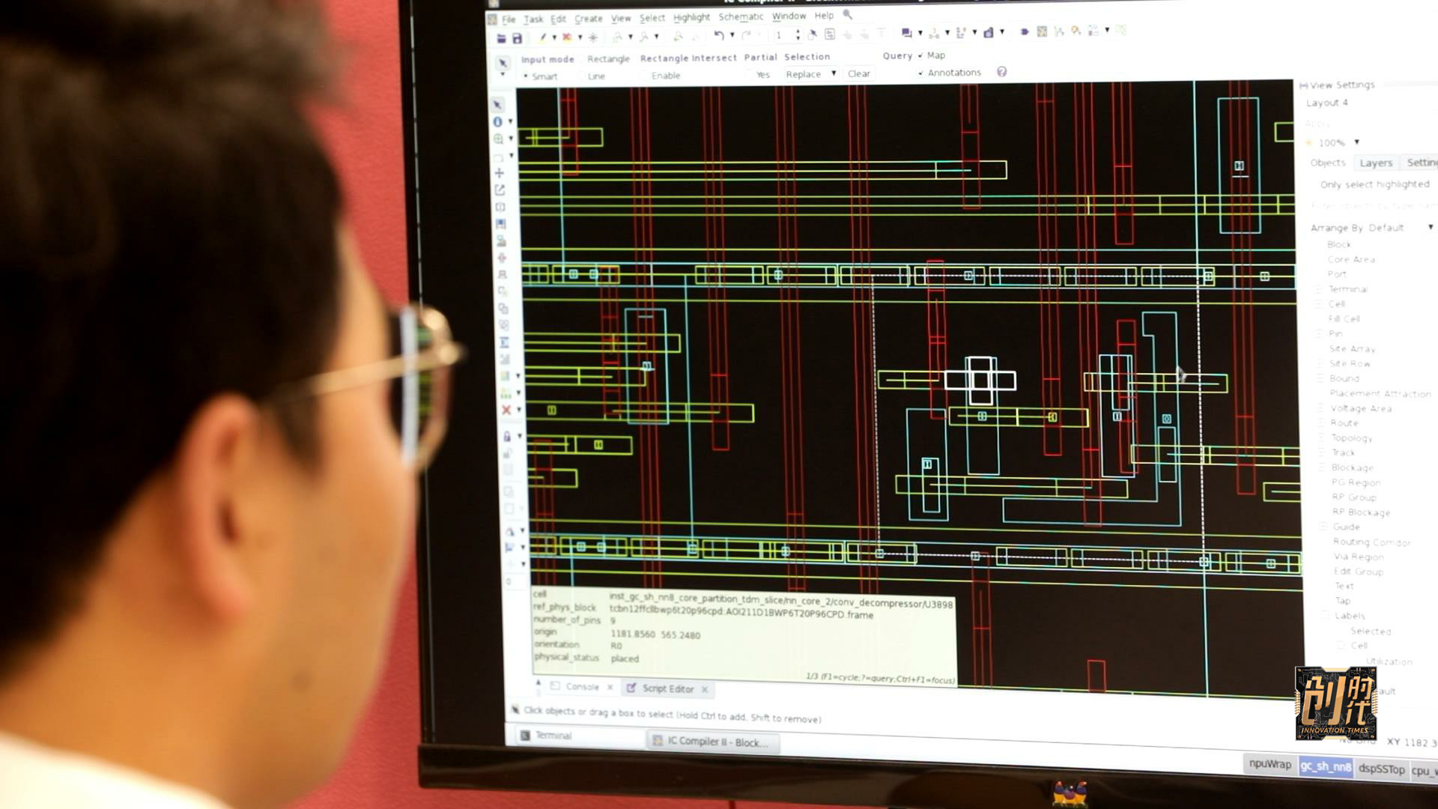Click the padlock lock tool icon
Screen dimensions: 1438x809
tap(507, 437)
